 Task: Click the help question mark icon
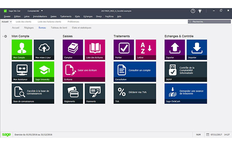(x=193, y=11)
